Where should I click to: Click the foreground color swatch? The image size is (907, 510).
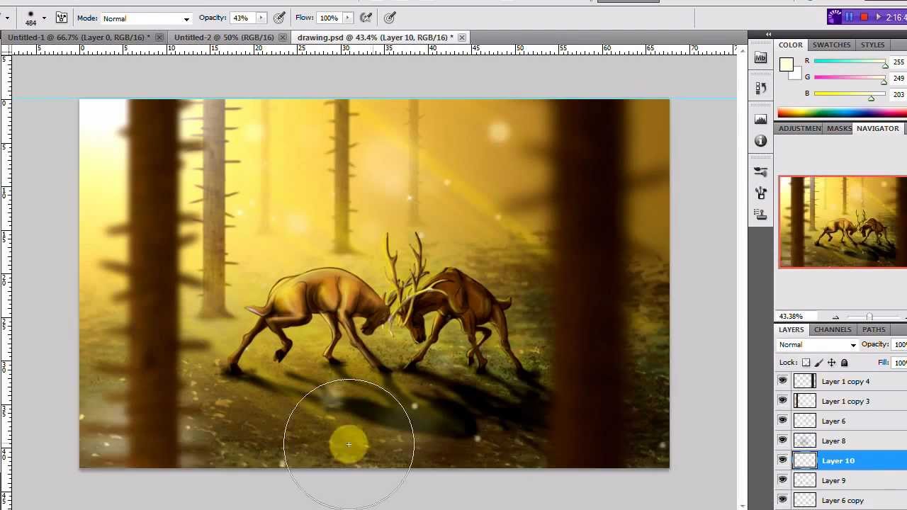tap(786, 65)
